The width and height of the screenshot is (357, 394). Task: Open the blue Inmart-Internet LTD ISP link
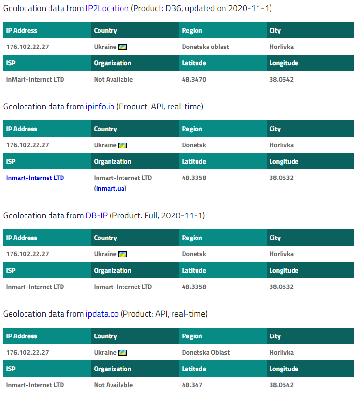pos(35,178)
